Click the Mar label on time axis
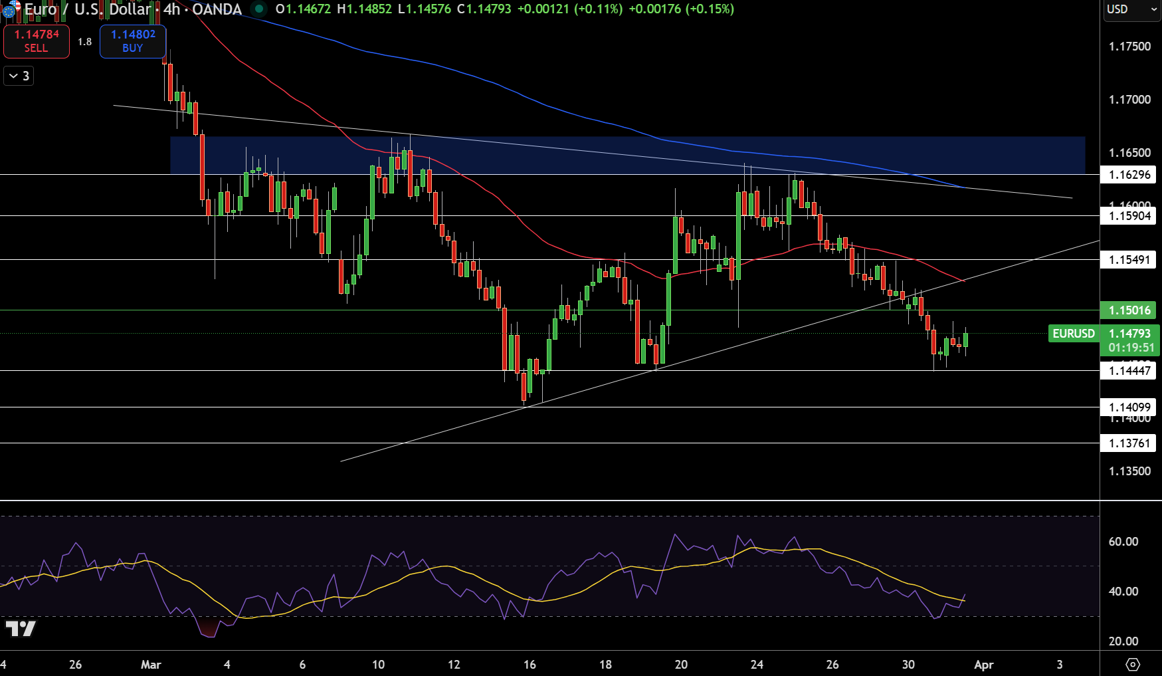Image resolution: width=1162 pixels, height=676 pixels. (151, 665)
